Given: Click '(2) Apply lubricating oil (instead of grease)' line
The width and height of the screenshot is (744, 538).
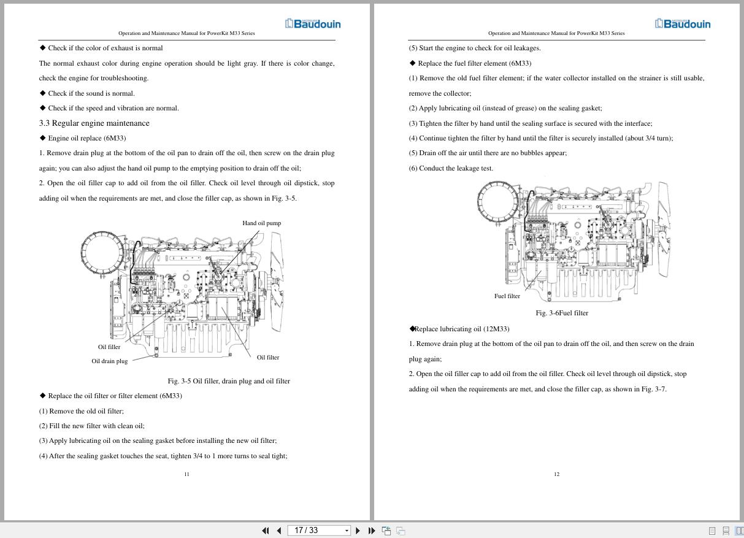Looking at the screenshot, I should pyautogui.click(x=505, y=108).
